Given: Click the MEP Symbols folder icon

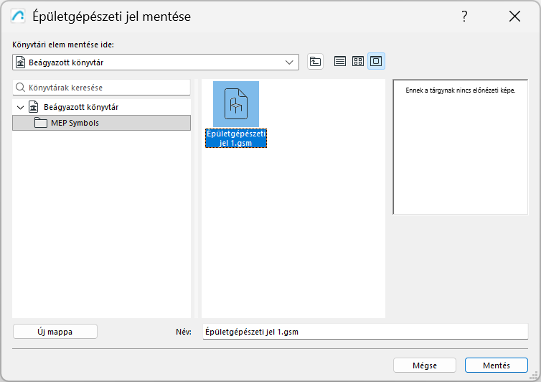Looking at the screenshot, I should (x=40, y=123).
